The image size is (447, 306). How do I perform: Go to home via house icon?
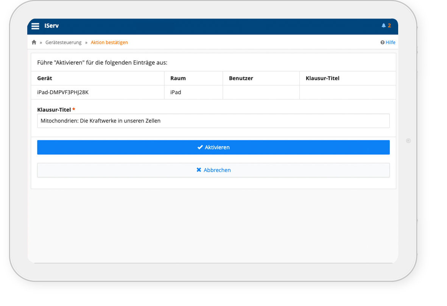[34, 42]
